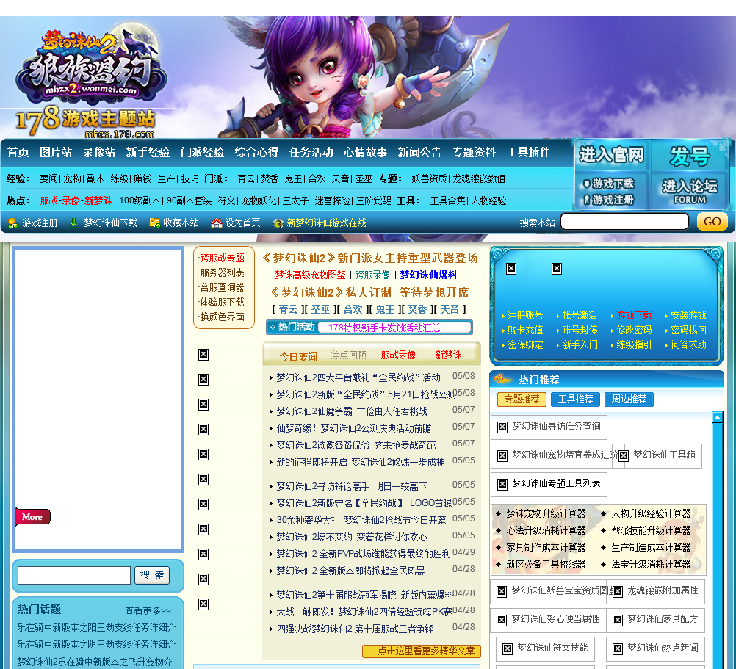Open 100级副本 hot topic link
The width and height of the screenshot is (736, 669).
point(140,200)
